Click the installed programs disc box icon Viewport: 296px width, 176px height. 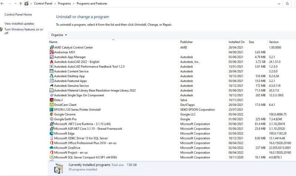(x=58, y=168)
